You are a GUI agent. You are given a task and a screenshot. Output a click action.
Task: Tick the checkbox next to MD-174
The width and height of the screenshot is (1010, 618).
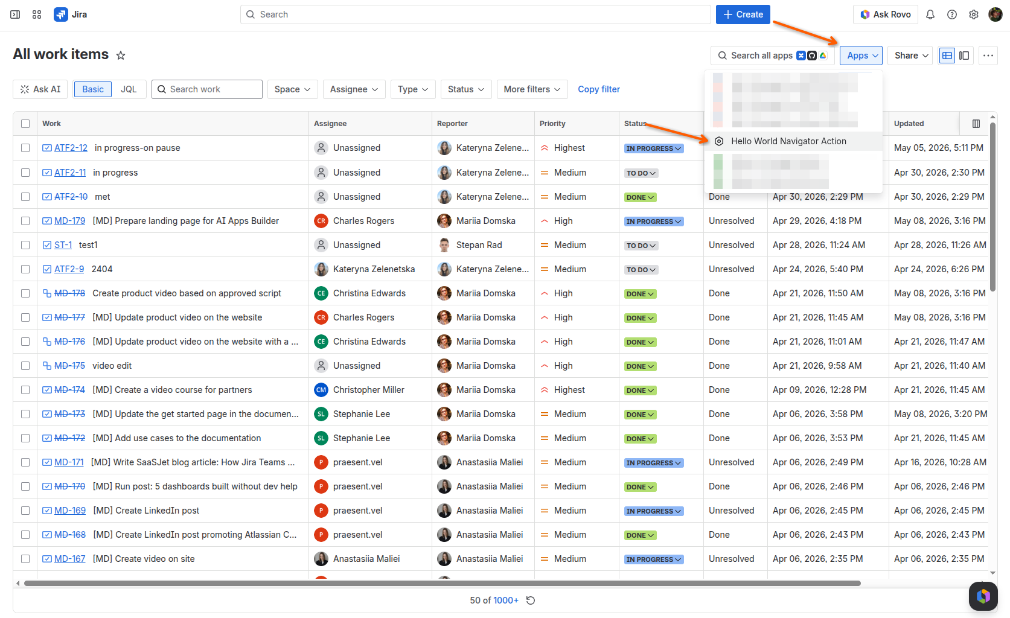click(25, 390)
